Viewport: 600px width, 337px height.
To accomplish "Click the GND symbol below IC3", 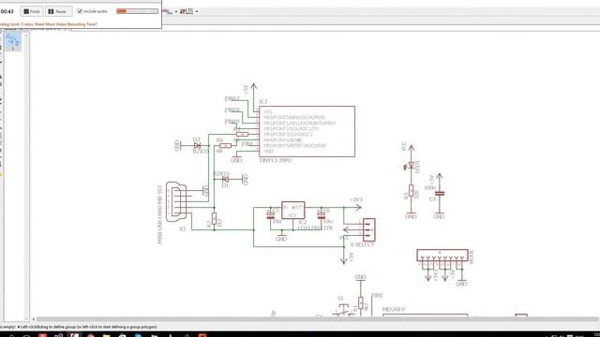I will click(236, 158).
